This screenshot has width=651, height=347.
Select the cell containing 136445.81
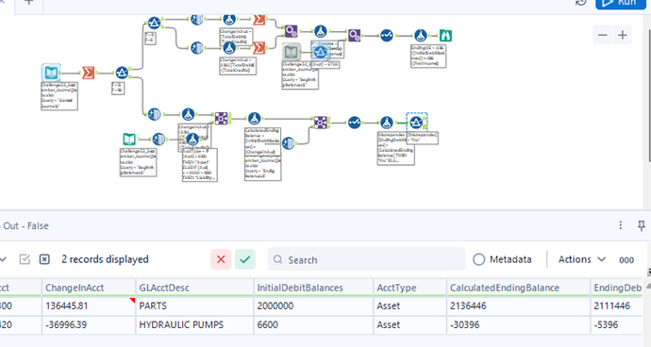(x=89, y=306)
